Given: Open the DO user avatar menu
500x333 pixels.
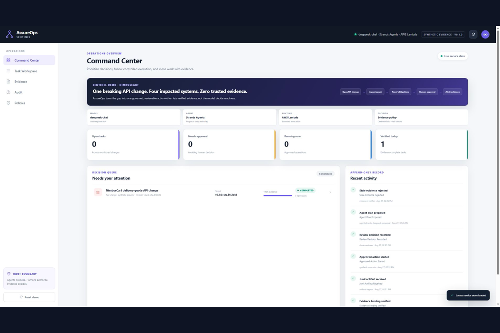Looking at the screenshot, I should click(485, 35).
